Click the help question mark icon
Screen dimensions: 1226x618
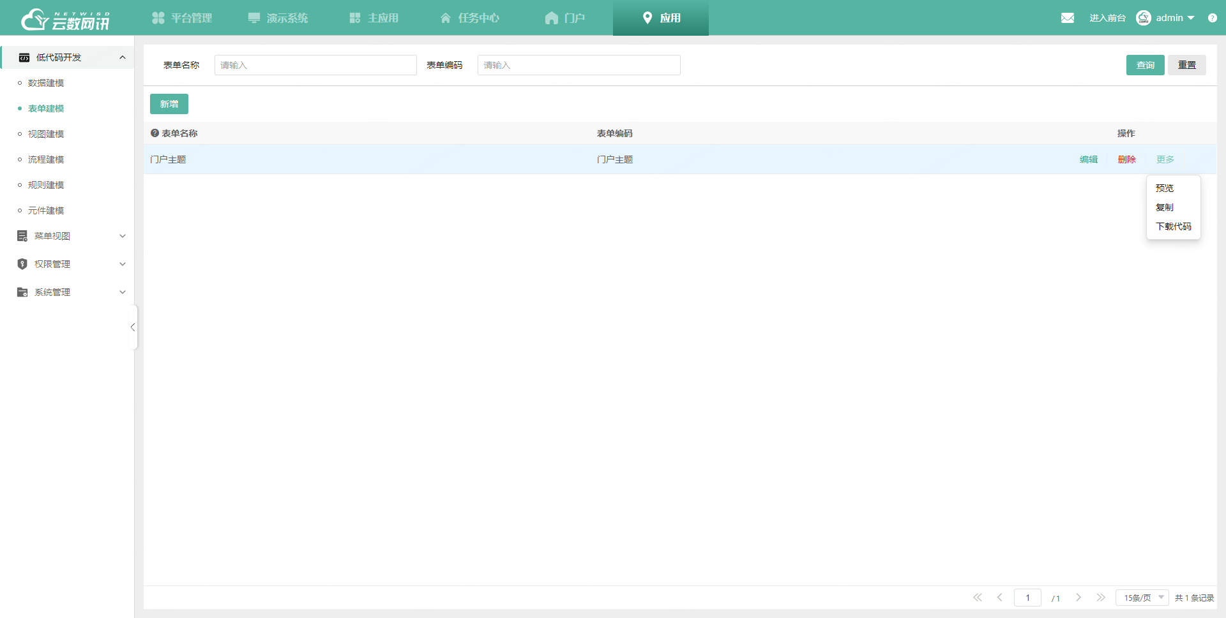pyautogui.click(x=1213, y=17)
